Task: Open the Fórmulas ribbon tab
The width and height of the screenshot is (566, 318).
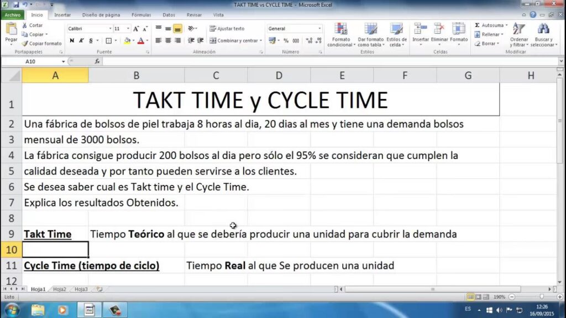Action: 141,15
